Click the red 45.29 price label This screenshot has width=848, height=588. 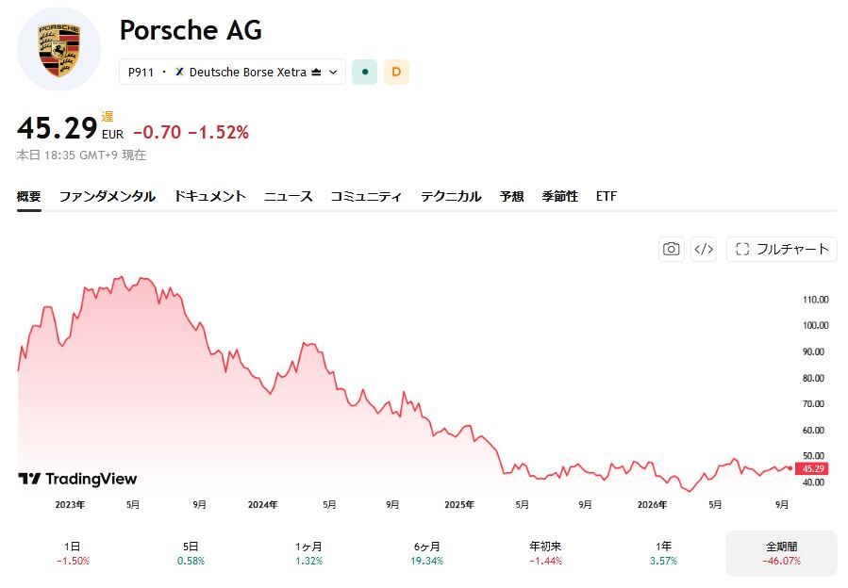(812, 468)
